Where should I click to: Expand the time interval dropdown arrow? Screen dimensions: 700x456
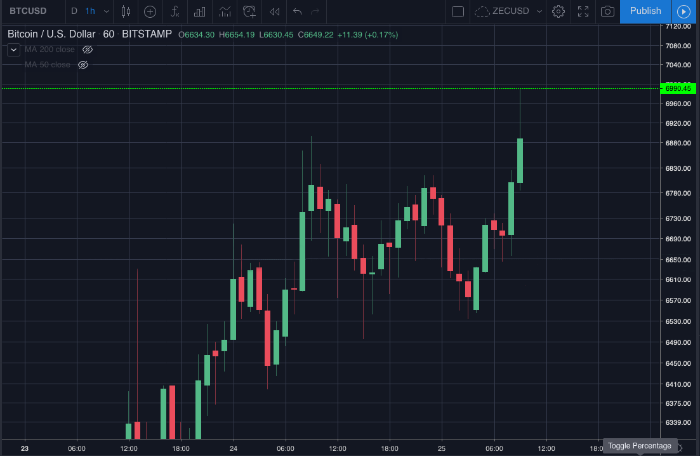click(106, 11)
